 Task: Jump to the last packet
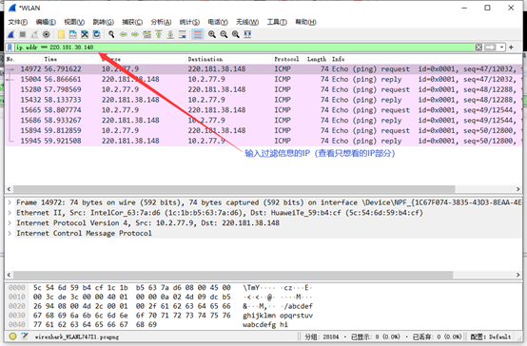coord(170,34)
